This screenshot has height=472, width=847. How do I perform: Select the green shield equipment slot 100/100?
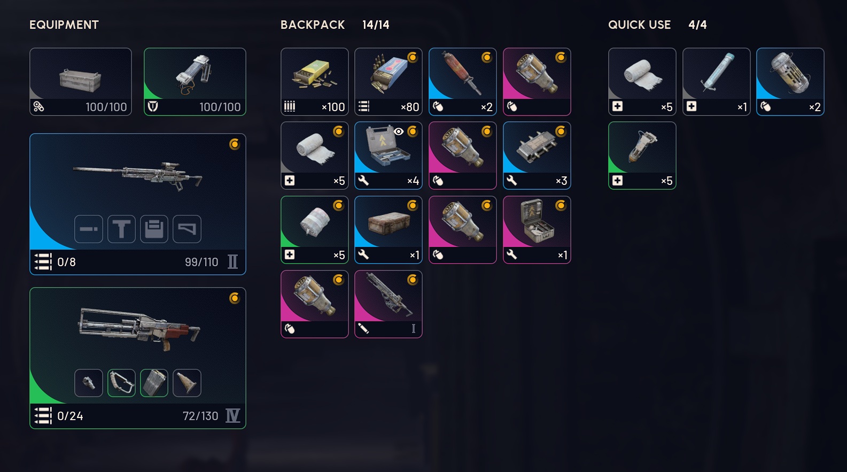pos(195,82)
